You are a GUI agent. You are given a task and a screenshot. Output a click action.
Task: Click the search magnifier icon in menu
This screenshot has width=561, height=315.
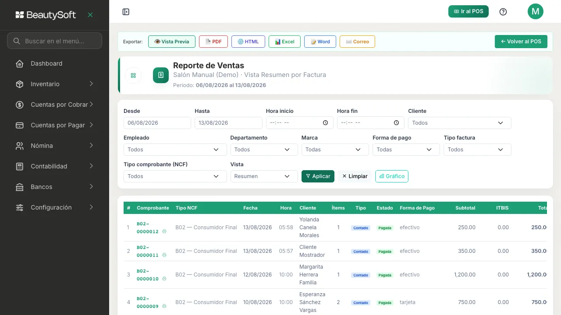(17, 41)
